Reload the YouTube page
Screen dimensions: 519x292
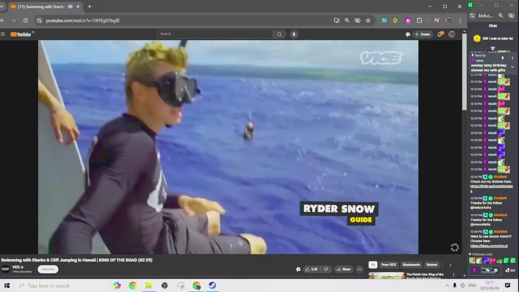tap(25, 20)
